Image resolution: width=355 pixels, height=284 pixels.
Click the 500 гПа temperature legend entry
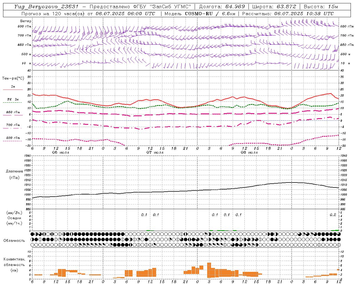13,138
